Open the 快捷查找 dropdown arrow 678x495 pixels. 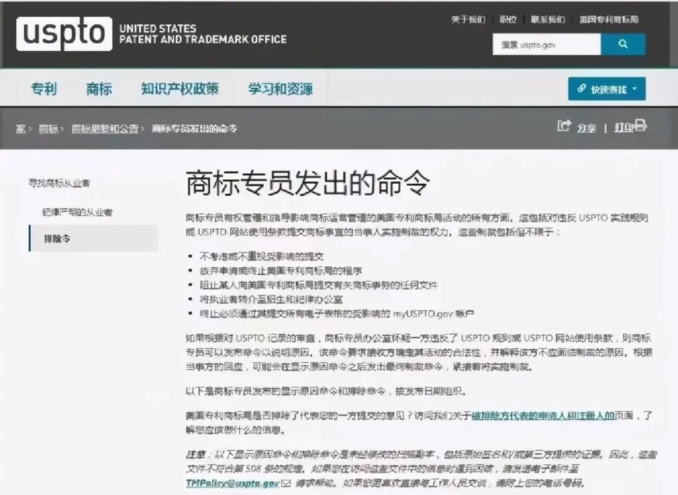click(x=635, y=88)
